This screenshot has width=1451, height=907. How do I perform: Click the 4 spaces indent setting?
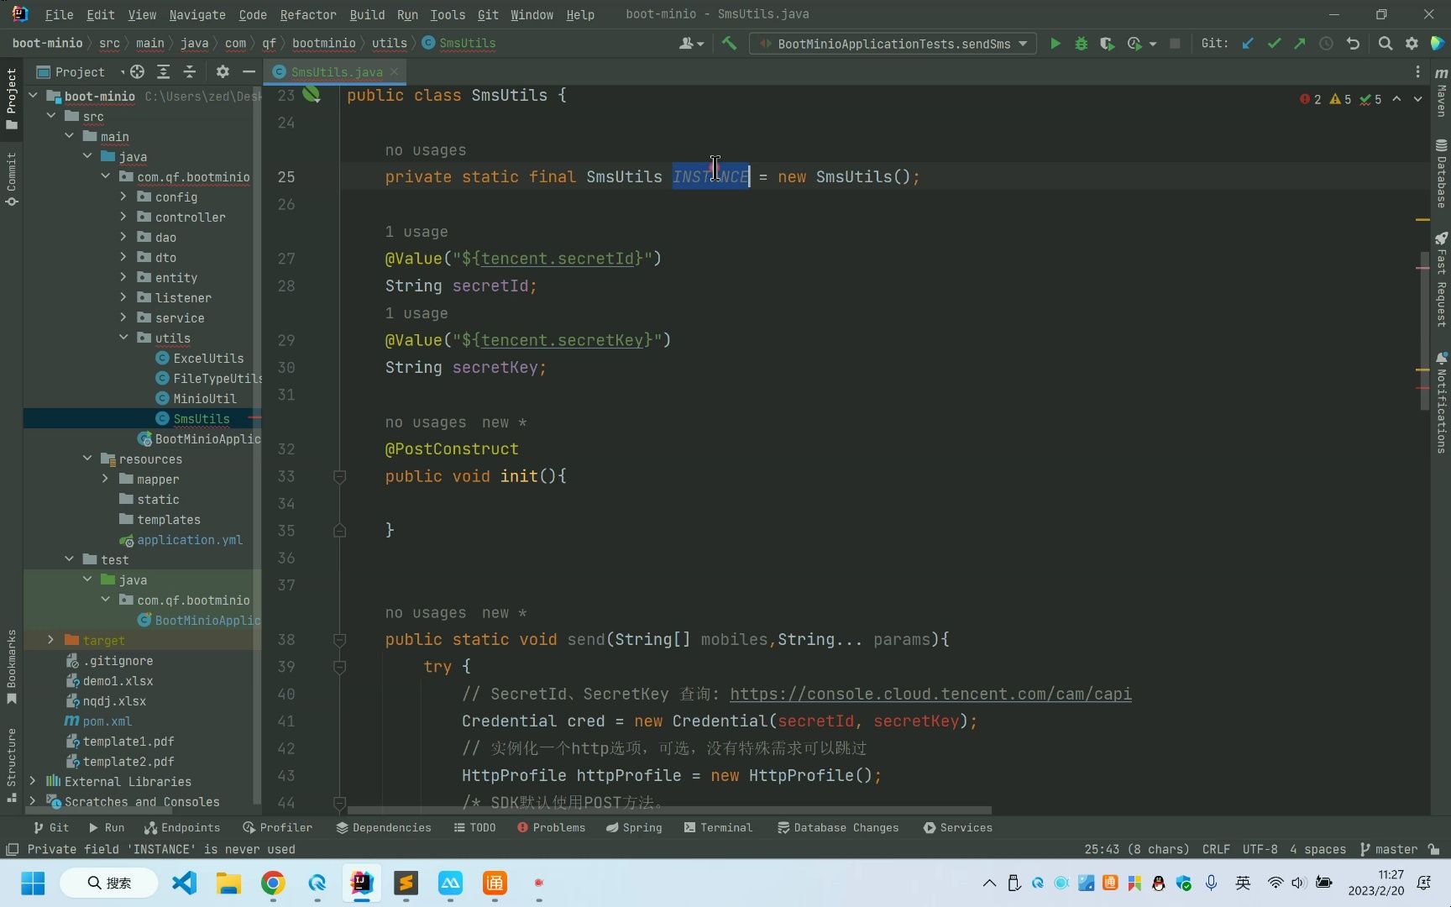click(x=1317, y=849)
